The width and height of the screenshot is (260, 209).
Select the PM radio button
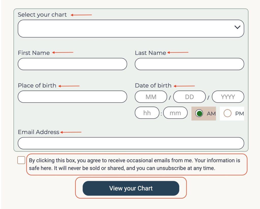[x=227, y=114]
